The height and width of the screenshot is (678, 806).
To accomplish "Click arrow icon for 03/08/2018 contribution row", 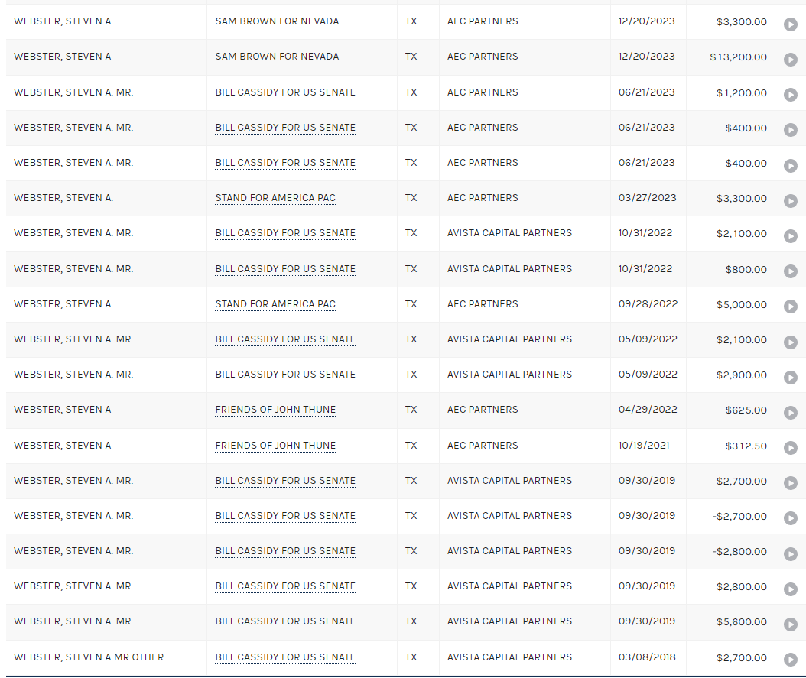I will pos(790,660).
